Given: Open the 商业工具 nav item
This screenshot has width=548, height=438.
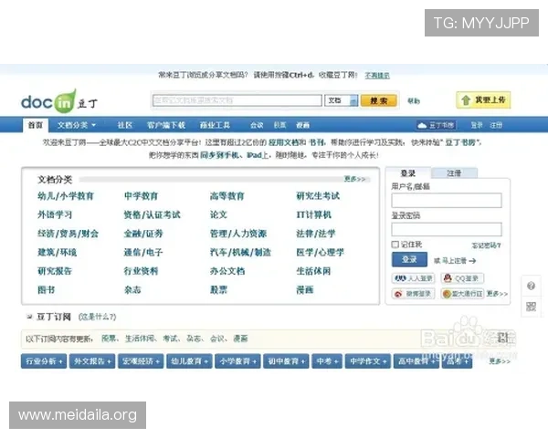Looking at the screenshot, I should [x=215, y=125].
